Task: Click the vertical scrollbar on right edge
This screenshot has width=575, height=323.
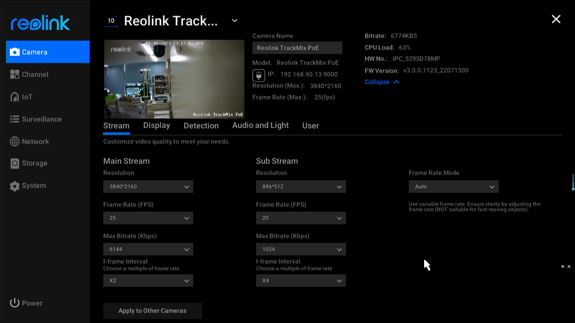Action: pyautogui.click(x=573, y=182)
